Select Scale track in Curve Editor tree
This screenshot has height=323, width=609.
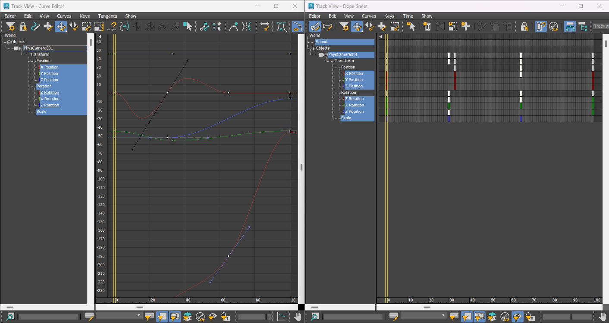[x=61, y=112]
